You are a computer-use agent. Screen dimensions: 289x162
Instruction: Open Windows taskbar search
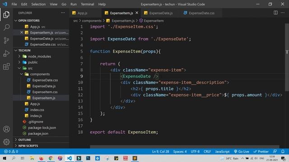14,158
